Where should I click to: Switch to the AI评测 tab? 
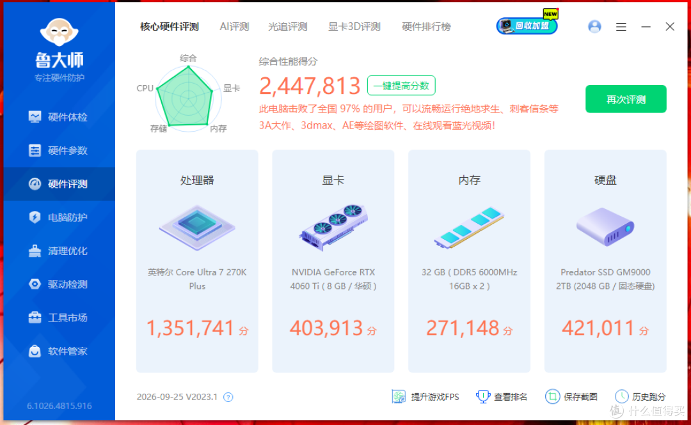[234, 27]
